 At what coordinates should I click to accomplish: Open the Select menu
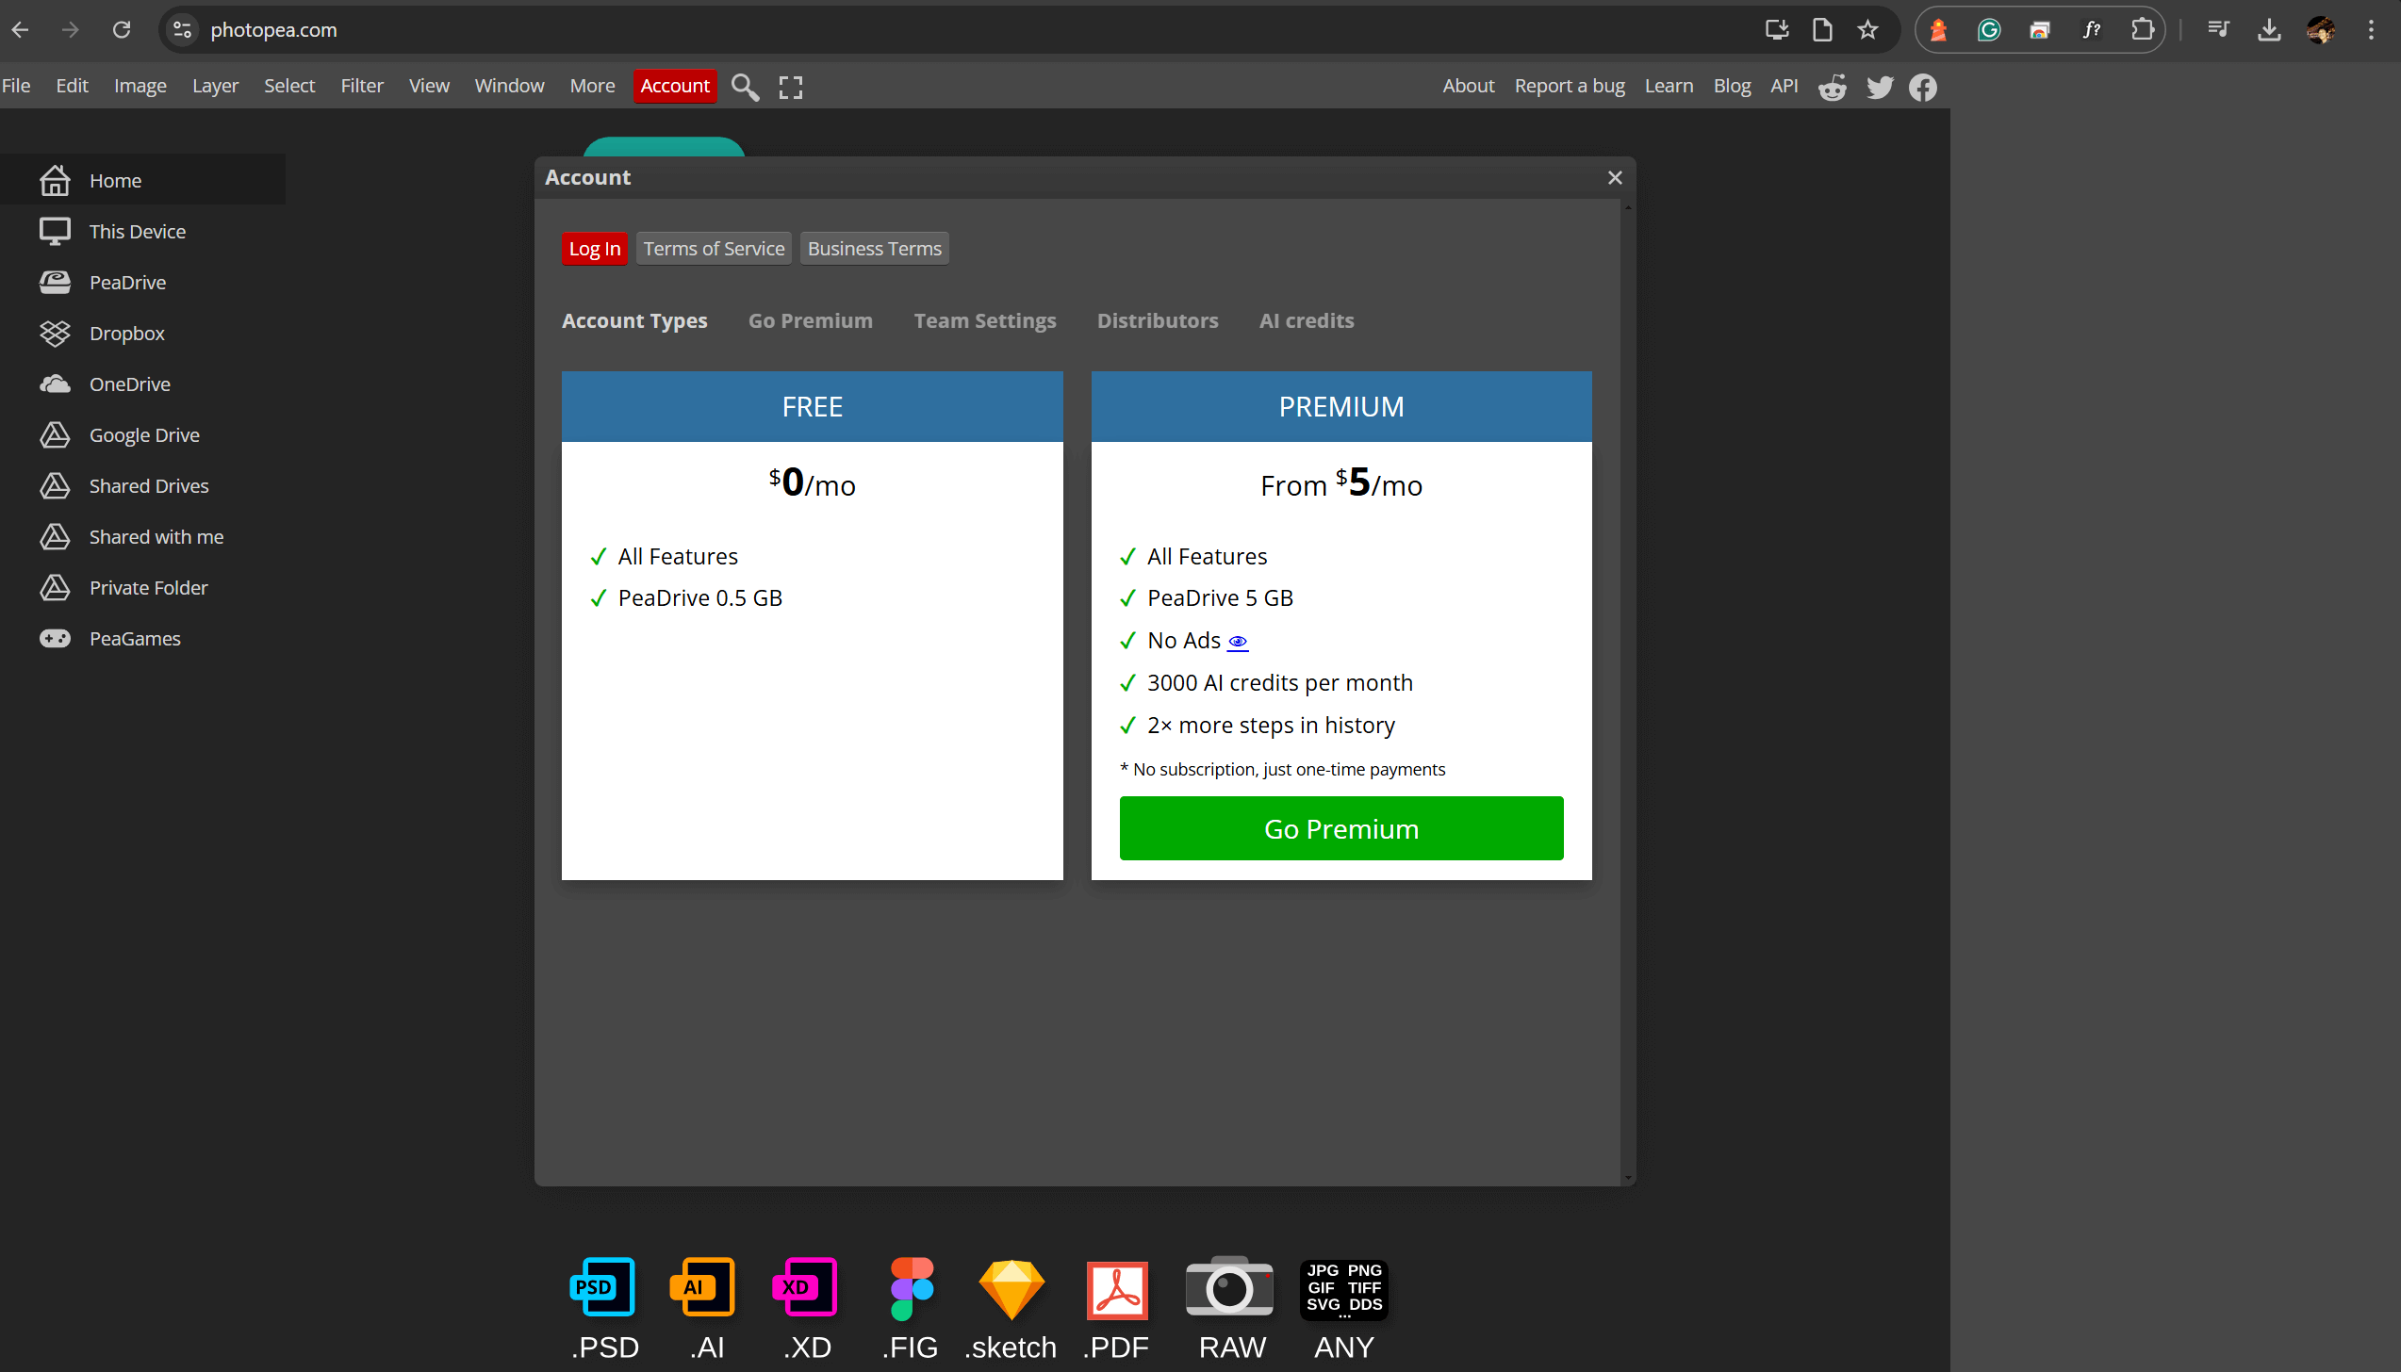point(289,86)
